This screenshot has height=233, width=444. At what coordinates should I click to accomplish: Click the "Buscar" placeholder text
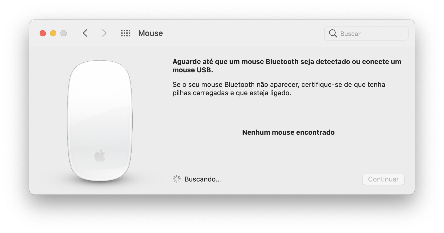coord(350,34)
